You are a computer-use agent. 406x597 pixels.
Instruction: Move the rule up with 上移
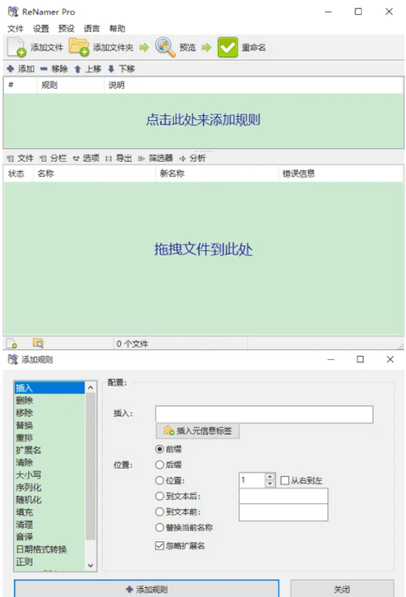point(88,69)
